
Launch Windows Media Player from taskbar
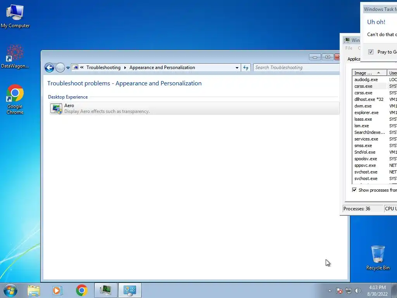57,290
